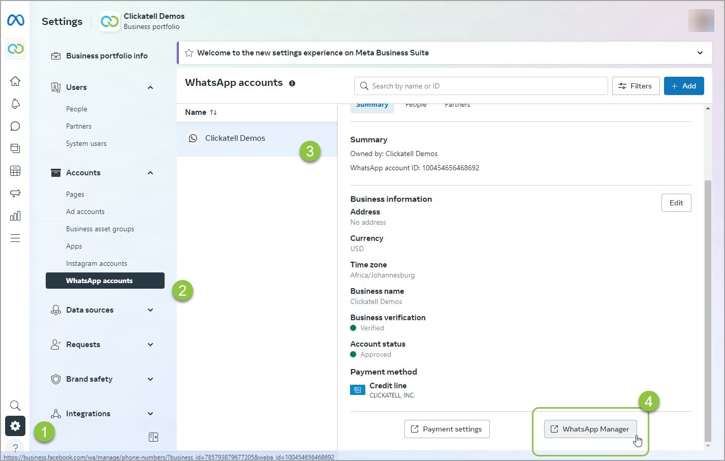Image resolution: width=725 pixels, height=461 pixels.
Task: Collapse the Users section
Action: click(x=150, y=87)
